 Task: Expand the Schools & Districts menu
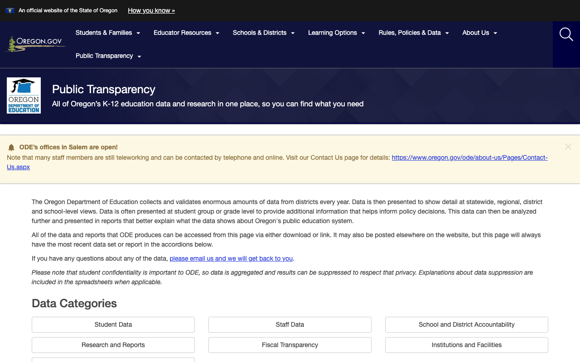pyautogui.click(x=264, y=33)
